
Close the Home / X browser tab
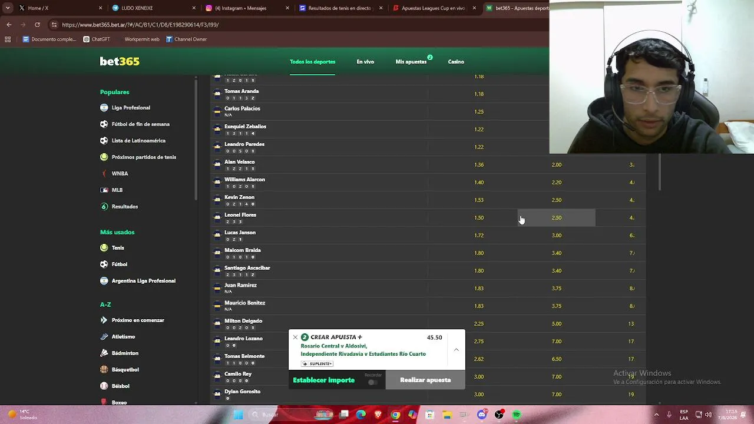coord(101,8)
